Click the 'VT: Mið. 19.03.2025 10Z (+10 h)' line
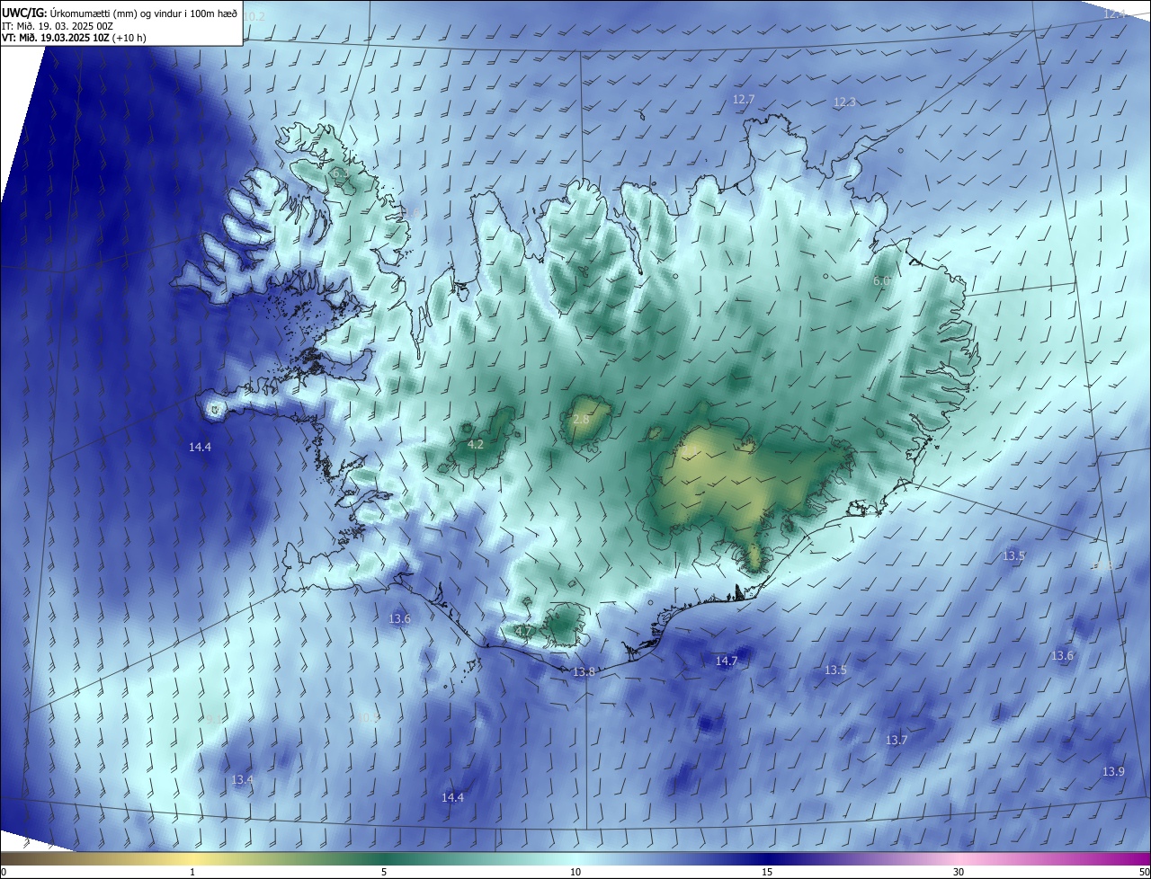Image resolution: width=1151 pixels, height=879 pixels. 74,38
